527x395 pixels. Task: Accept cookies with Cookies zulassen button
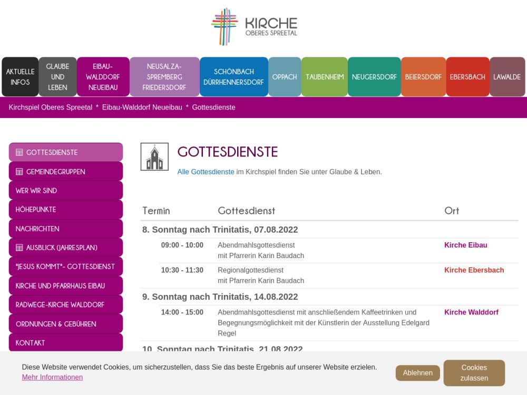point(474,373)
